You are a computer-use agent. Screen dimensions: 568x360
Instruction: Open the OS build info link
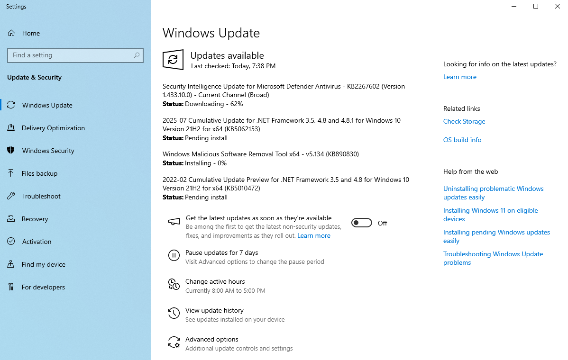pyautogui.click(x=462, y=140)
